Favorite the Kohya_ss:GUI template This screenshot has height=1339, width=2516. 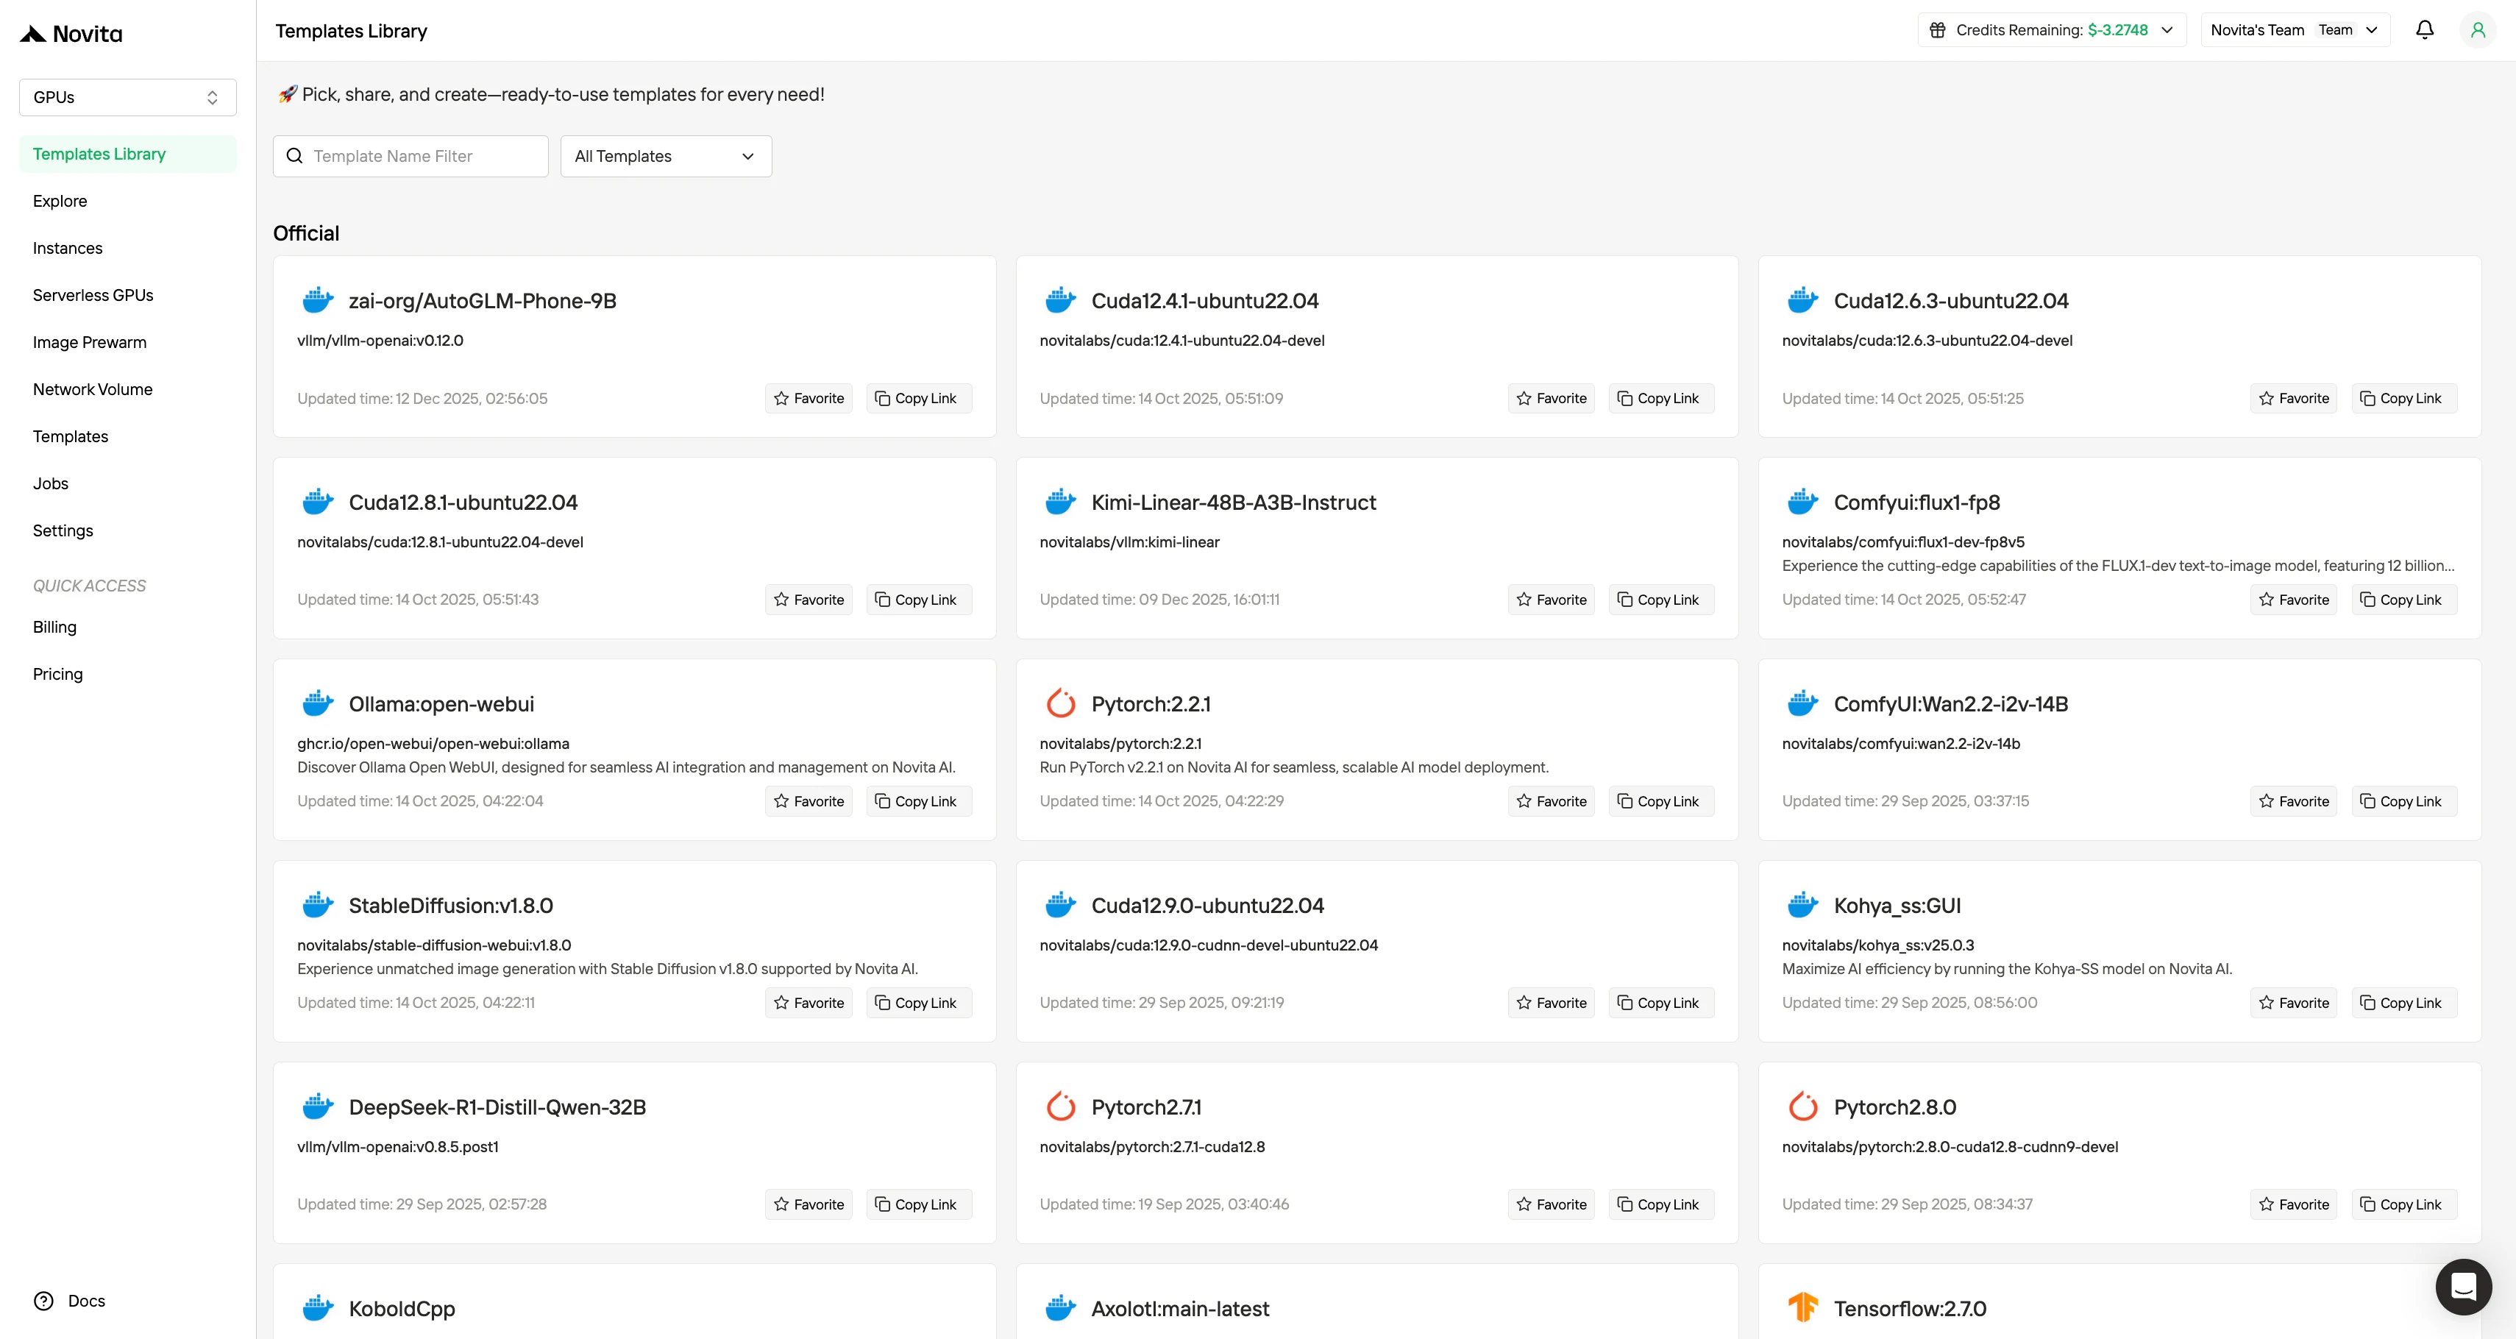[2293, 1003]
